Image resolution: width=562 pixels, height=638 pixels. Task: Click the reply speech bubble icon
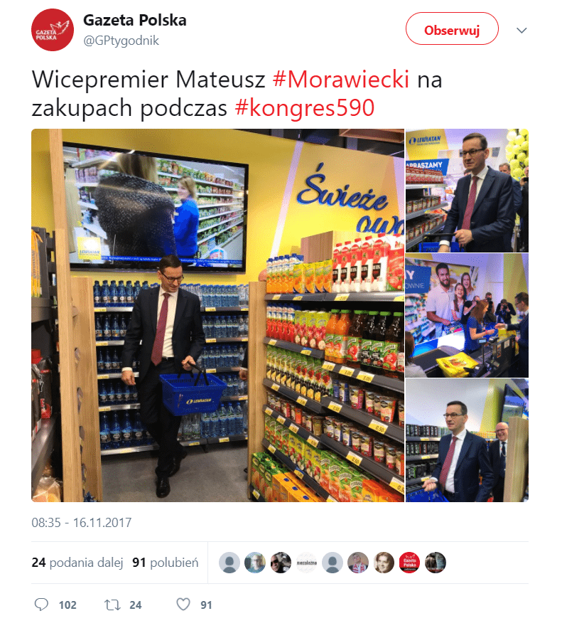(x=41, y=605)
